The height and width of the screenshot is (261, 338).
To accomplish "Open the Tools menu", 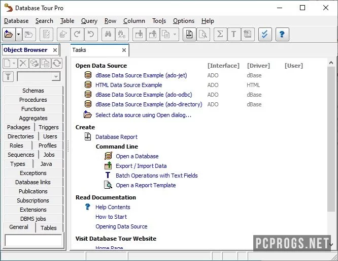I will click(159, 21).
